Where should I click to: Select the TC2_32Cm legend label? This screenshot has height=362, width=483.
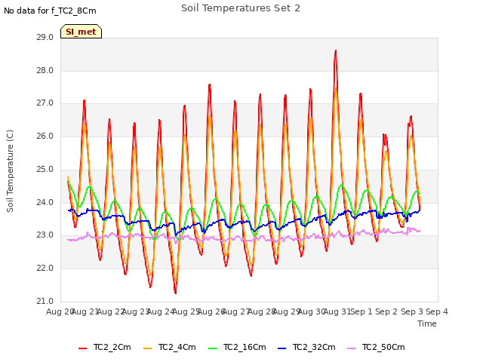coord(314,347)
